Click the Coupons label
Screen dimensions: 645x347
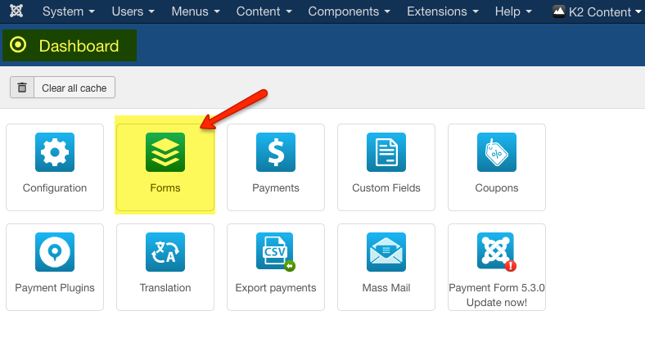(x=497, y=188)
